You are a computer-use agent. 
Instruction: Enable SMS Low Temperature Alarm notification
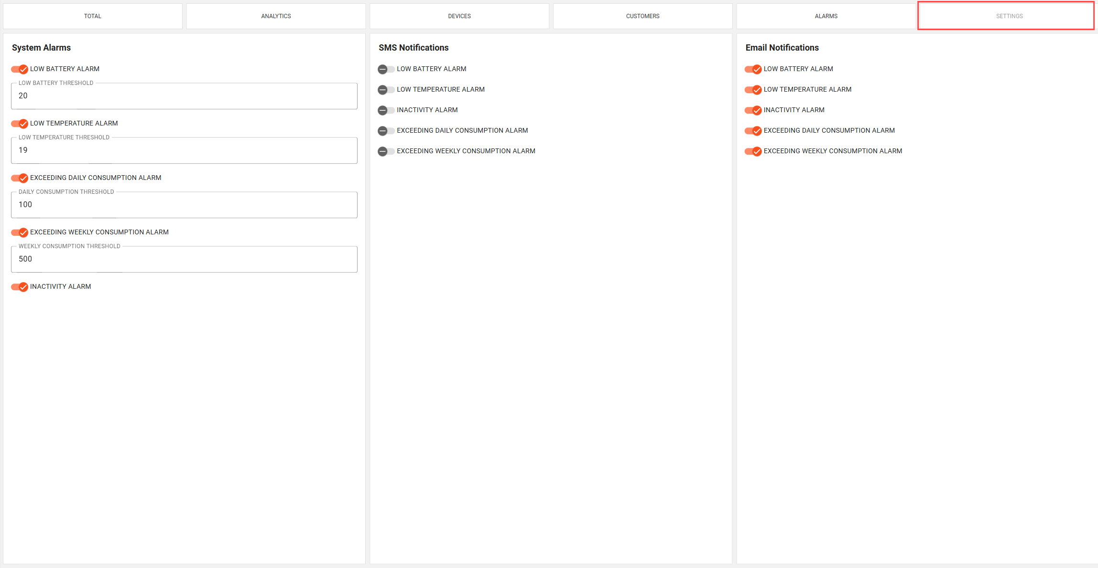(386, 90)
